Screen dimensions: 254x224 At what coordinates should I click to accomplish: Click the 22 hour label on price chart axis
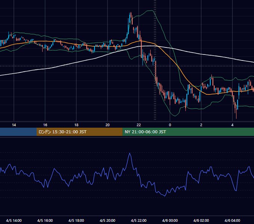pos(139,125)
